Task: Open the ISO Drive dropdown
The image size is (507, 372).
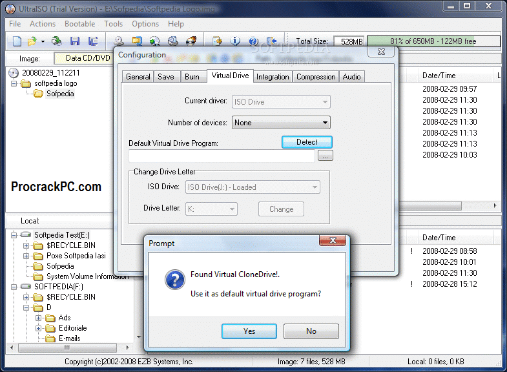Action: (x=253, y=187)
